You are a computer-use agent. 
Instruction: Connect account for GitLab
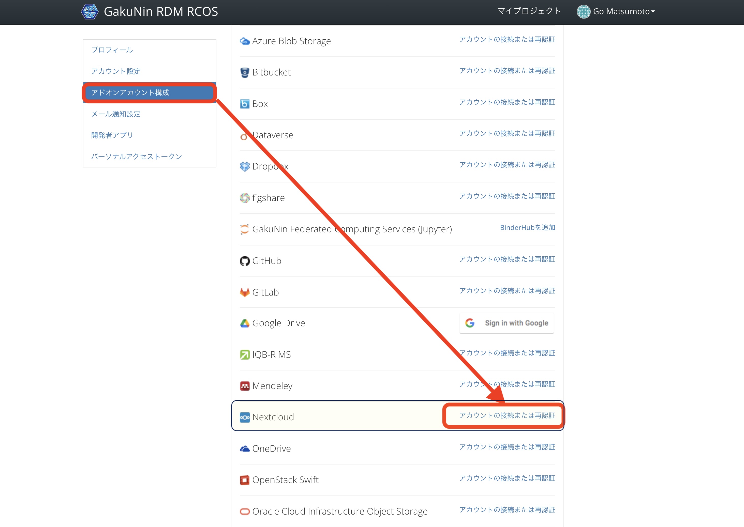click(x=507, y=291)
